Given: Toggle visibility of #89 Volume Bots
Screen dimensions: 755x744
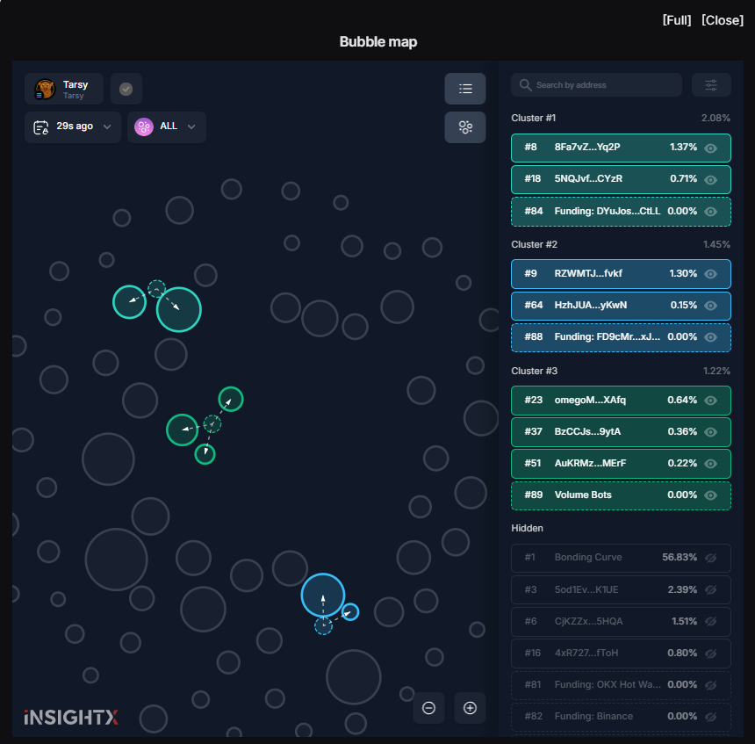Looking at the screenshot, I should coord(711,495).
